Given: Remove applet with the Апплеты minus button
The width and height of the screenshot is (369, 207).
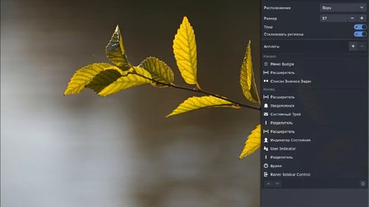Looking at the screenshot, I should (x=362, y=47).
